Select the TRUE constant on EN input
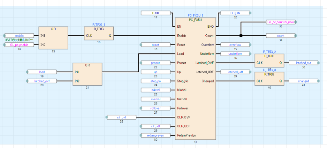327x148 pixels. 156,13
